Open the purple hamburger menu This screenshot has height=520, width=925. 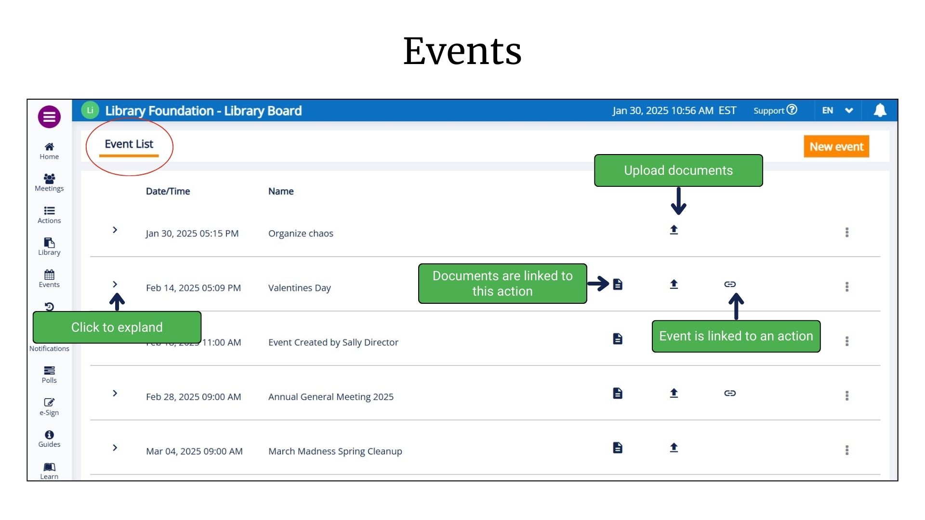[49, 117]
